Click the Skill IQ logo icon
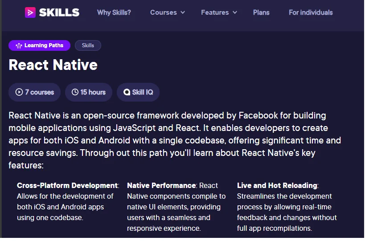 127,92
